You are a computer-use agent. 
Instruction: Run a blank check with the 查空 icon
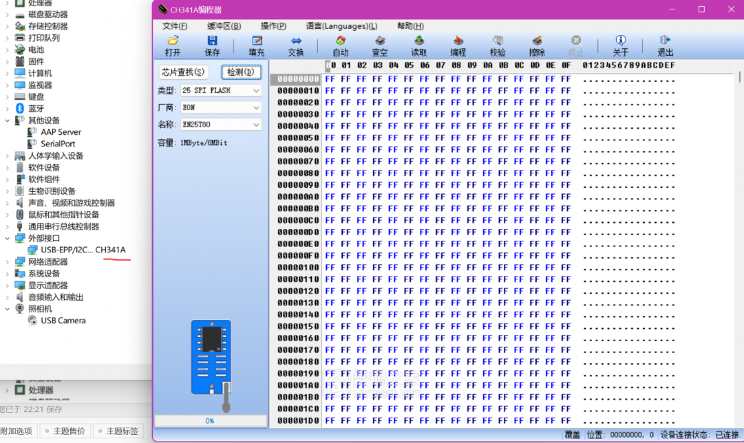point(381,44)
